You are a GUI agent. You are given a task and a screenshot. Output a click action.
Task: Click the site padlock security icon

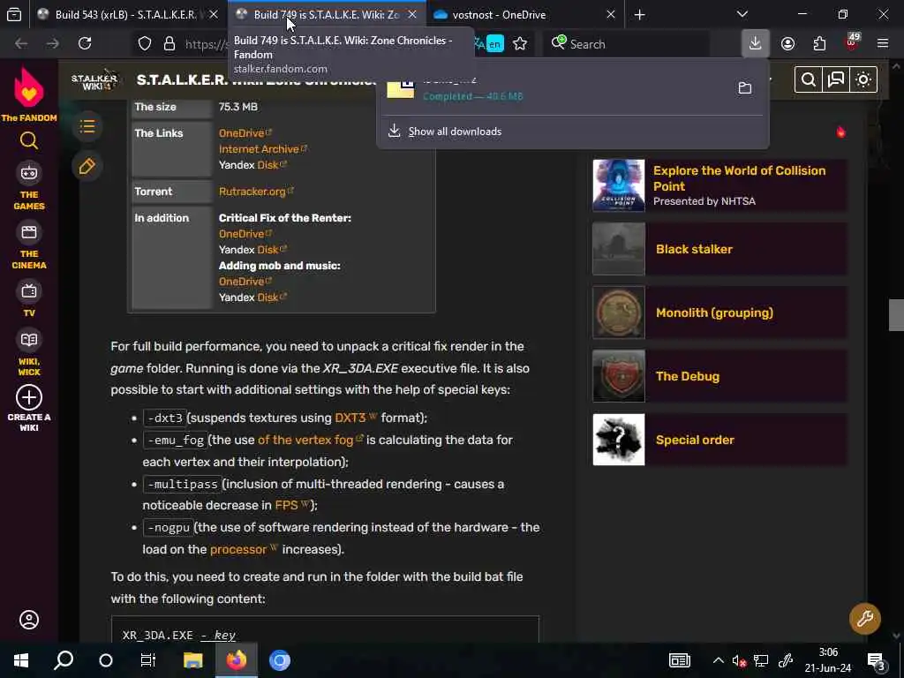point(169,44)
